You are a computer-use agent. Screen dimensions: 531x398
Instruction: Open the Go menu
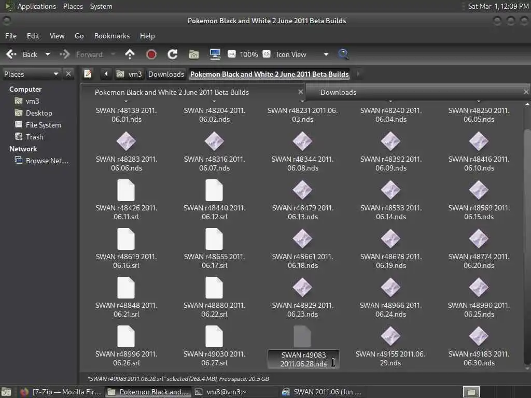click(79, 36)
